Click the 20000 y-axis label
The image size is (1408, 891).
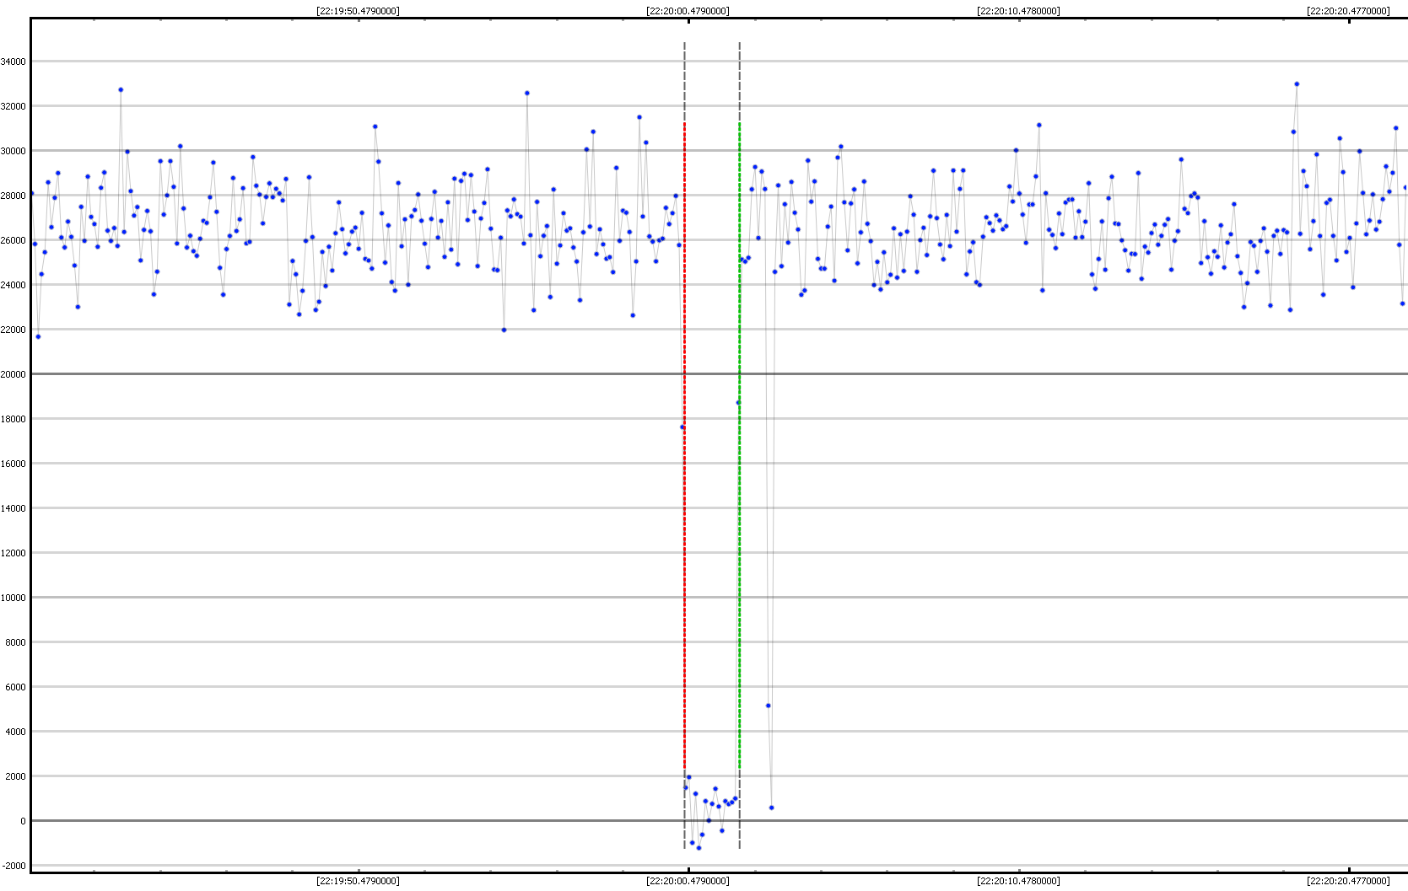[13, 374]
